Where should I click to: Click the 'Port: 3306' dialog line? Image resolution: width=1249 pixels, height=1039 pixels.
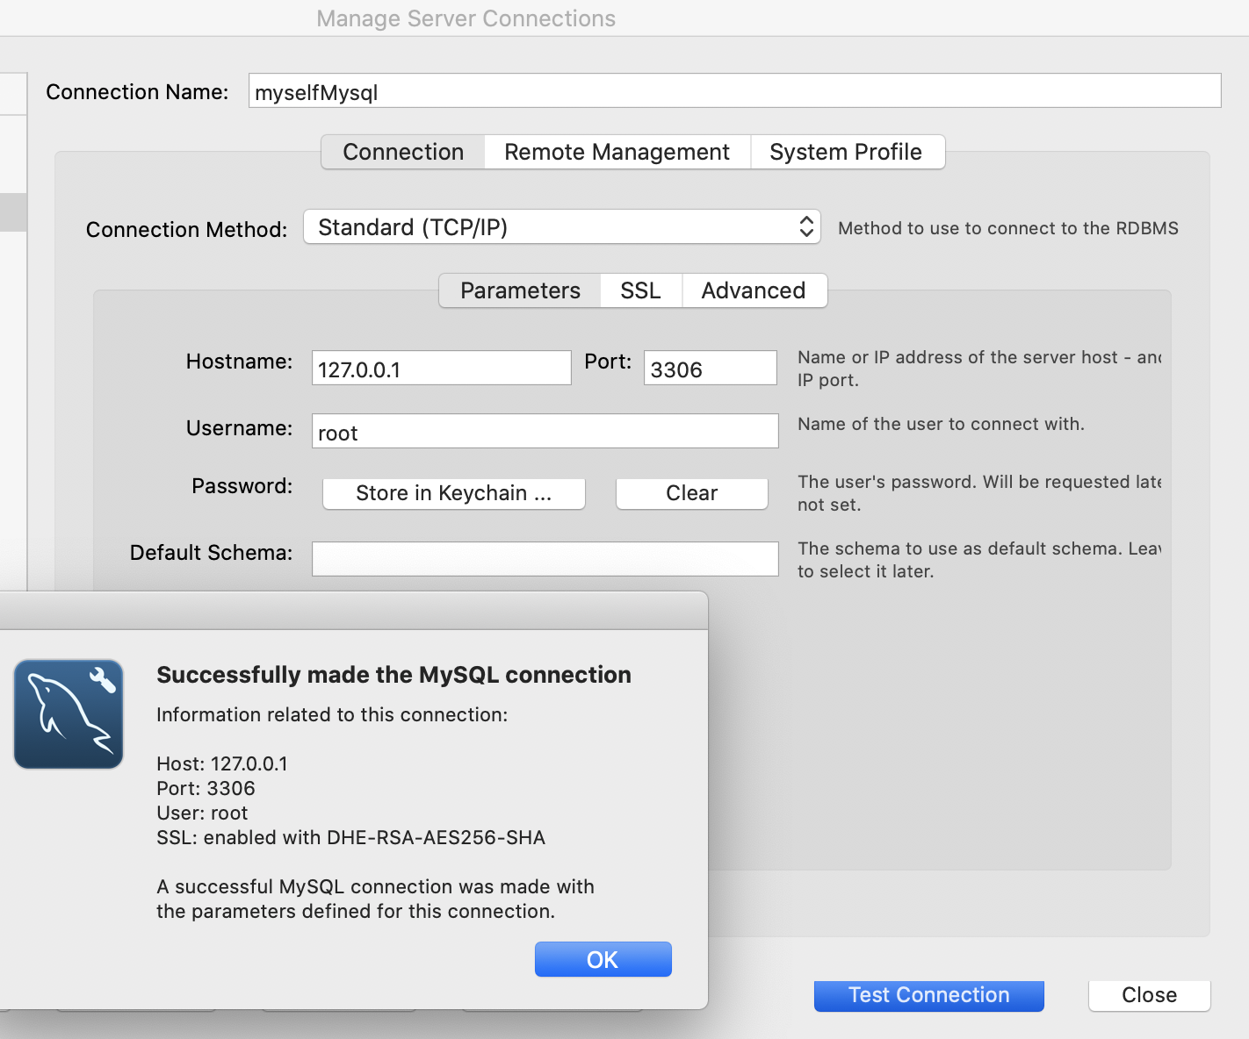(206, 788)
